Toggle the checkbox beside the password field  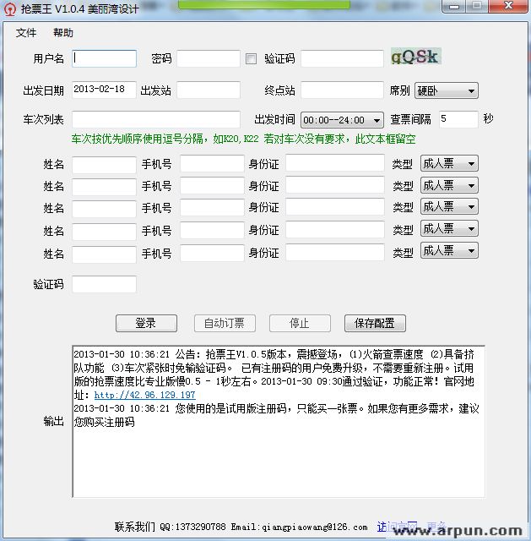251,59
